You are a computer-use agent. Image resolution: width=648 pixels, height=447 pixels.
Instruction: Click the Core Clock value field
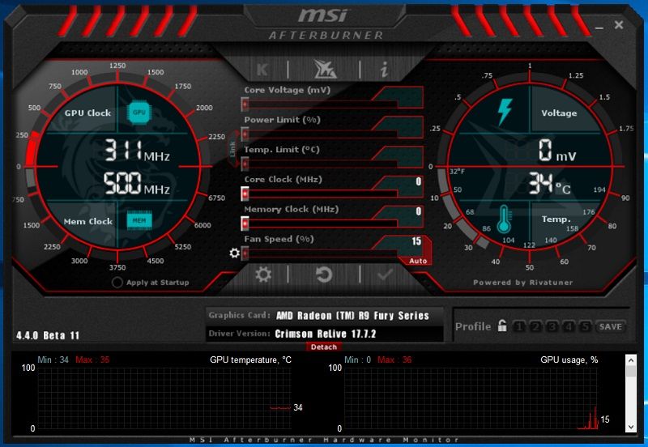(402, 181)
